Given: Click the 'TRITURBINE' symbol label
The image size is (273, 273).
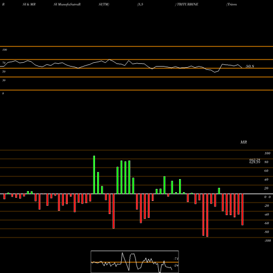Looking at the screenshot, I should 187,4.
